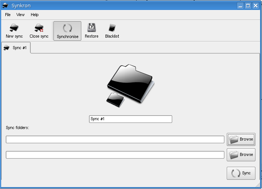Click the Sync #1 name field
Viewport: 262px width, 189px height.
click(130, 119)
